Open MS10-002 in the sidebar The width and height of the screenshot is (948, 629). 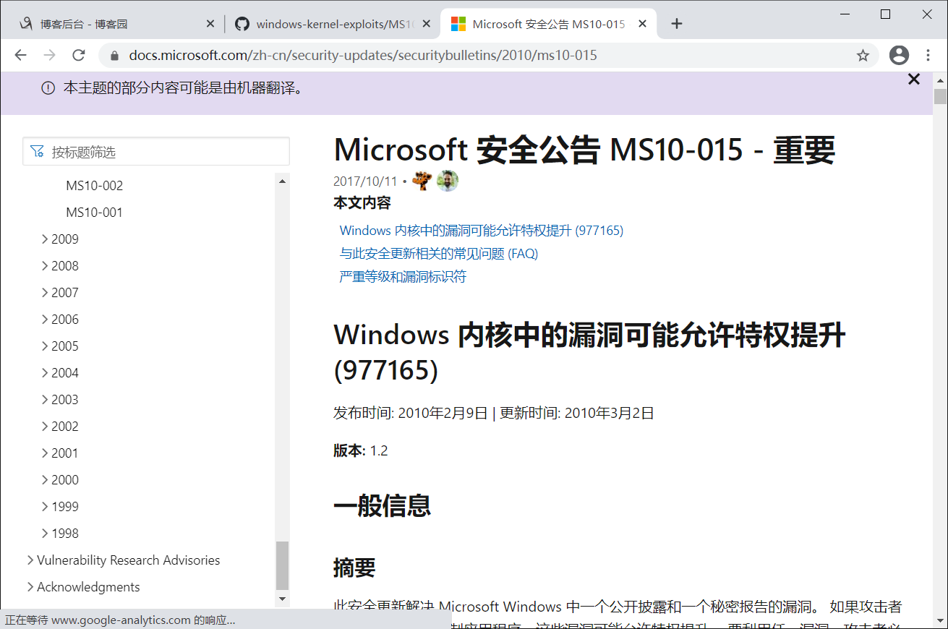point(95,186)
